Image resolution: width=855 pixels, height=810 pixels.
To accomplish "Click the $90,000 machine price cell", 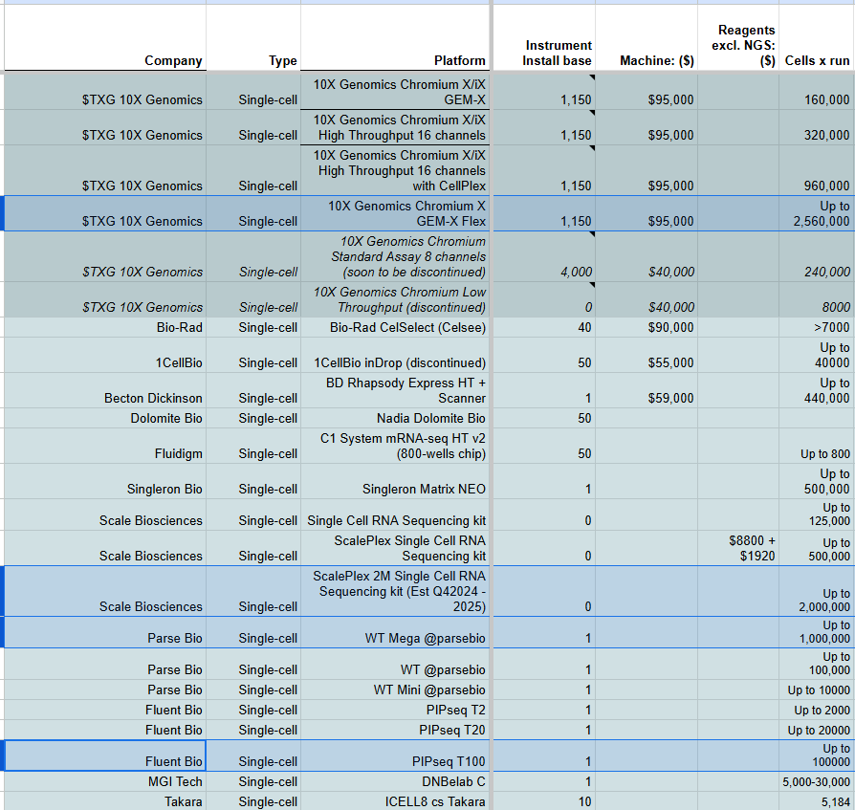I will (647, 328).
